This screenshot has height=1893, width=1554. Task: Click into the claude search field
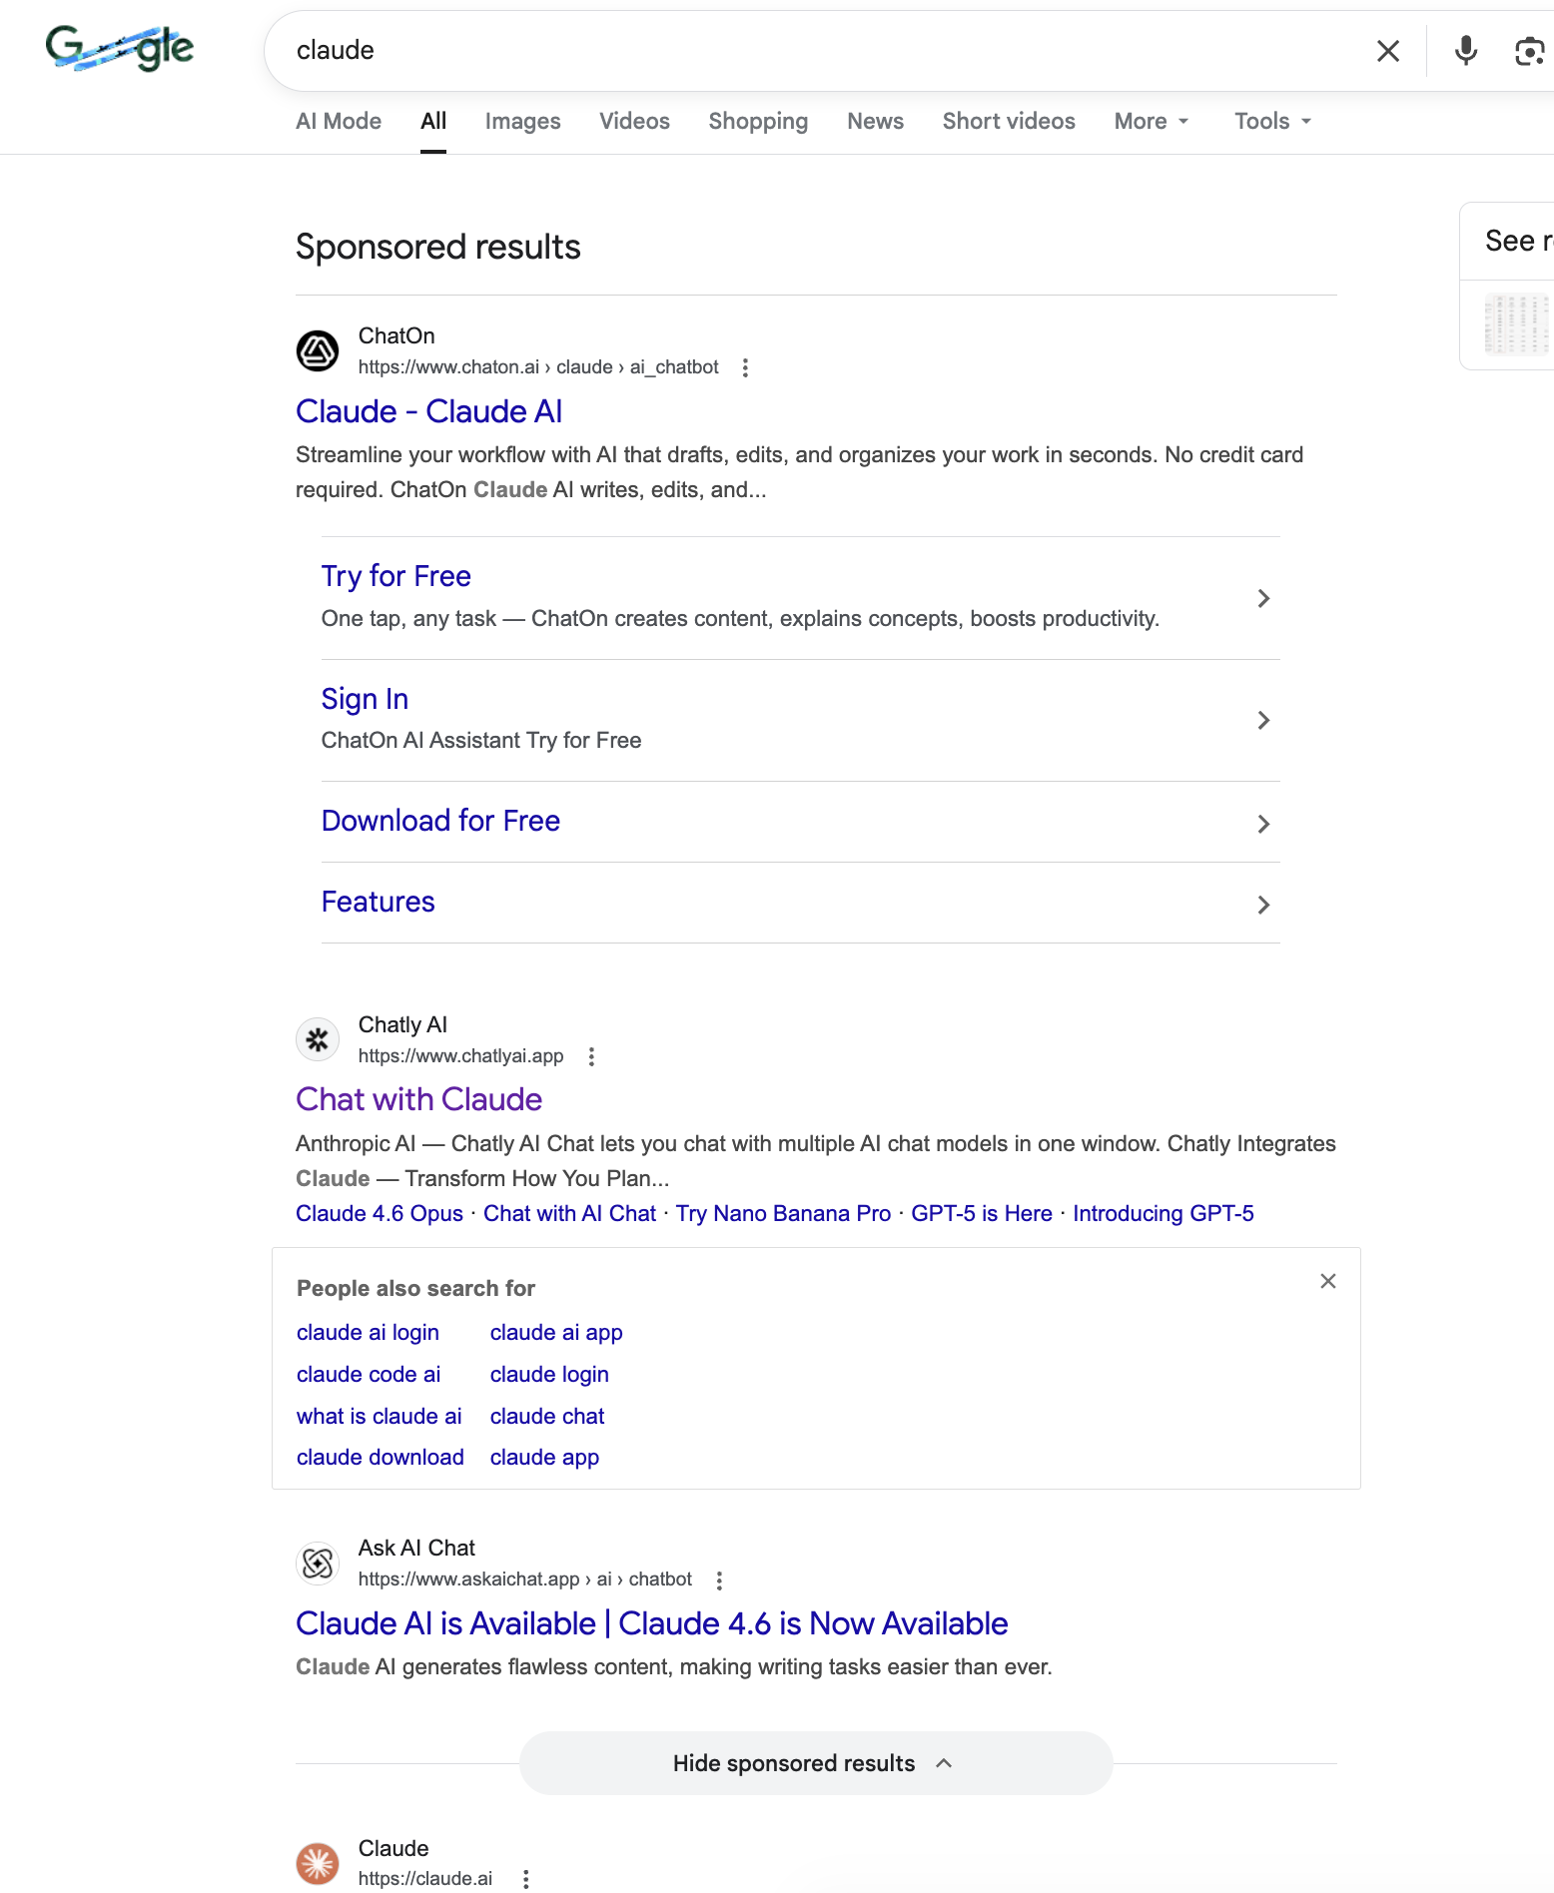pos(799,51)
